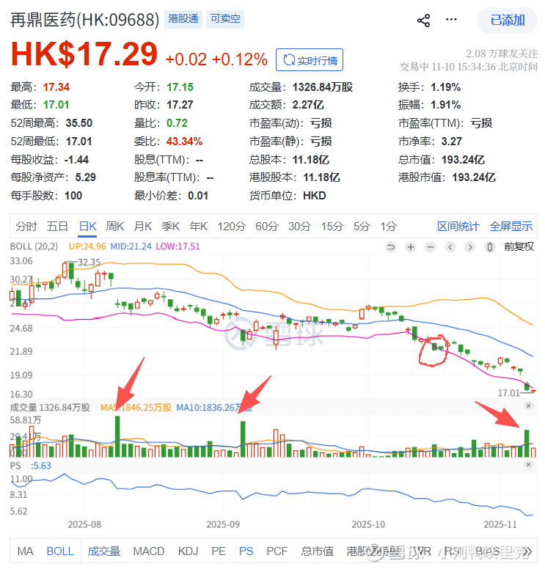
Task: Click the MID:21.24 Bollinger value
Action: 131,246
